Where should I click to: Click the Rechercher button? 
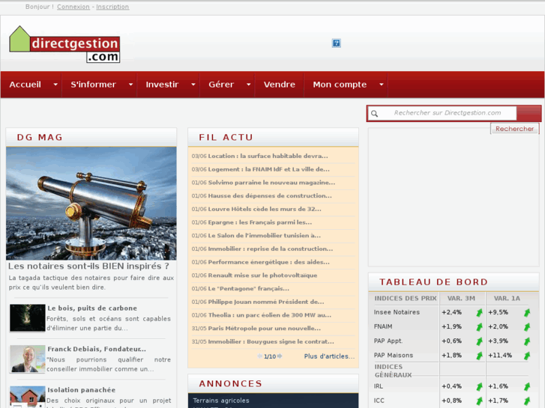(x=515, y=129)
